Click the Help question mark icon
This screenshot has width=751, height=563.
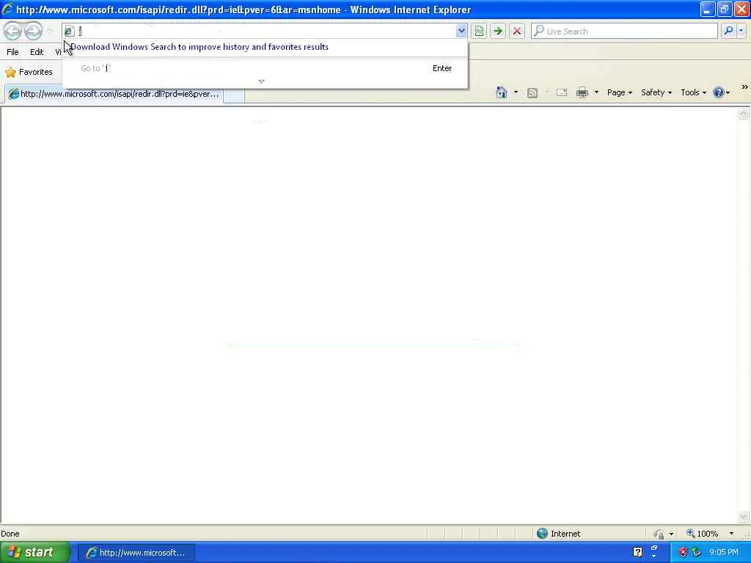click(718, 92)
